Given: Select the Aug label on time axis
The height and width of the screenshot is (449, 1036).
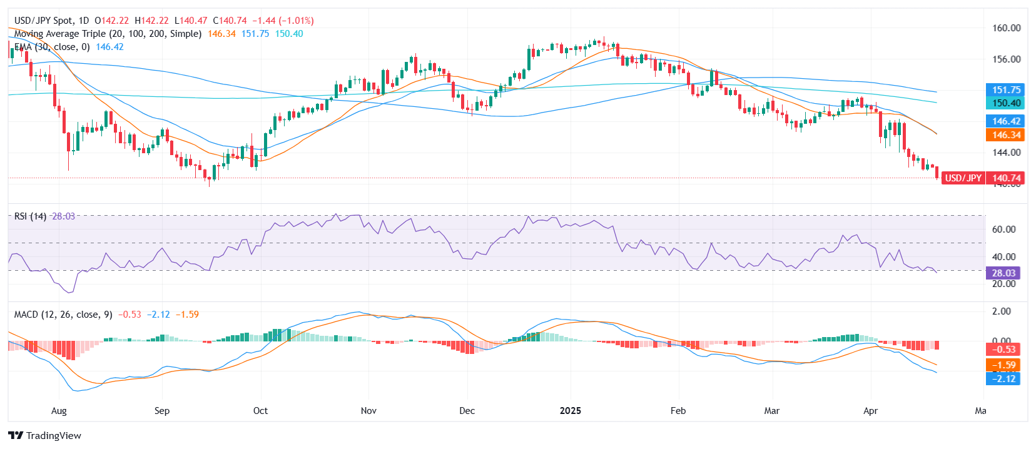Looking at the screenshot, I should pos(59,411).
